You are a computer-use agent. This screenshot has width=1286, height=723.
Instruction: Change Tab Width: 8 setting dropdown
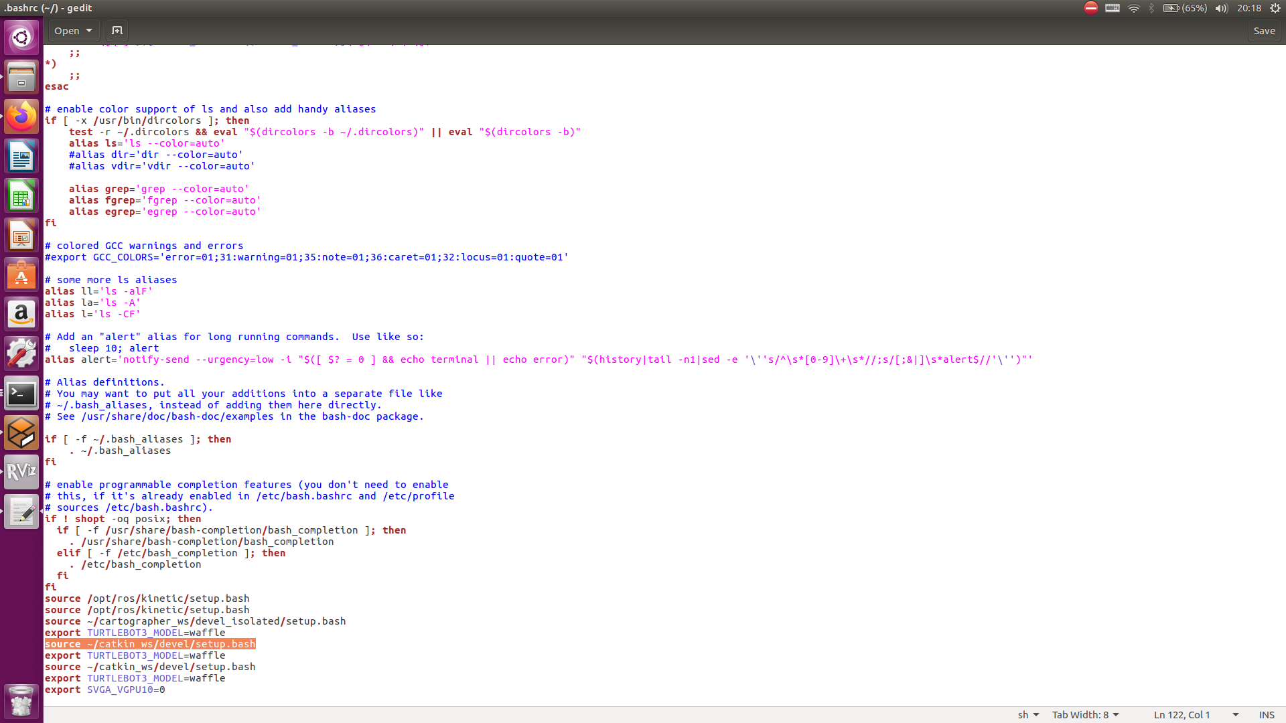[x=1085, y=715]
